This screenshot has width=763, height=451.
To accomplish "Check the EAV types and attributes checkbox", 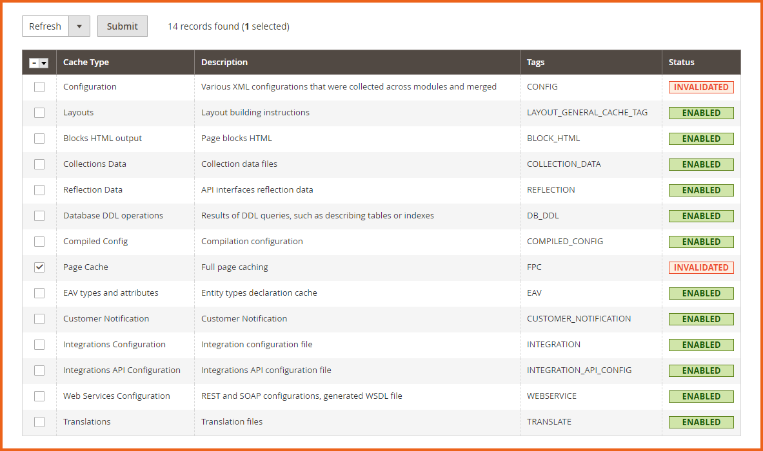I will coord(39,293).
